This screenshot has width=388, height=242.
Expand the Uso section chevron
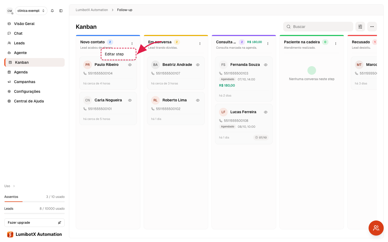tap(14, 186)
